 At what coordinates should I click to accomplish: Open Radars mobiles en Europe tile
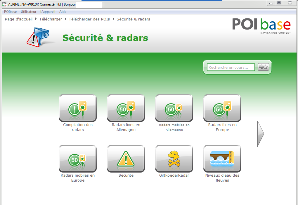(x=78, y=159)
